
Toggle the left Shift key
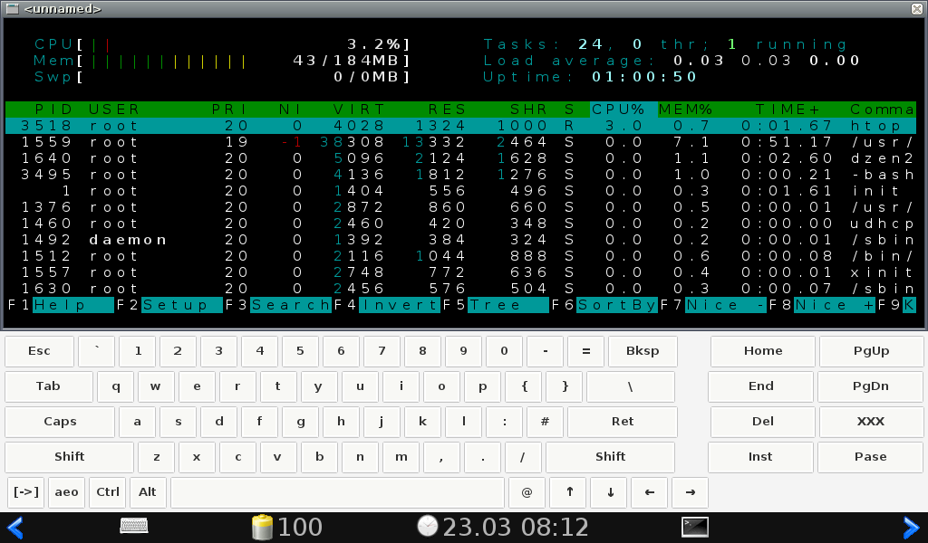tap(69, 457)
